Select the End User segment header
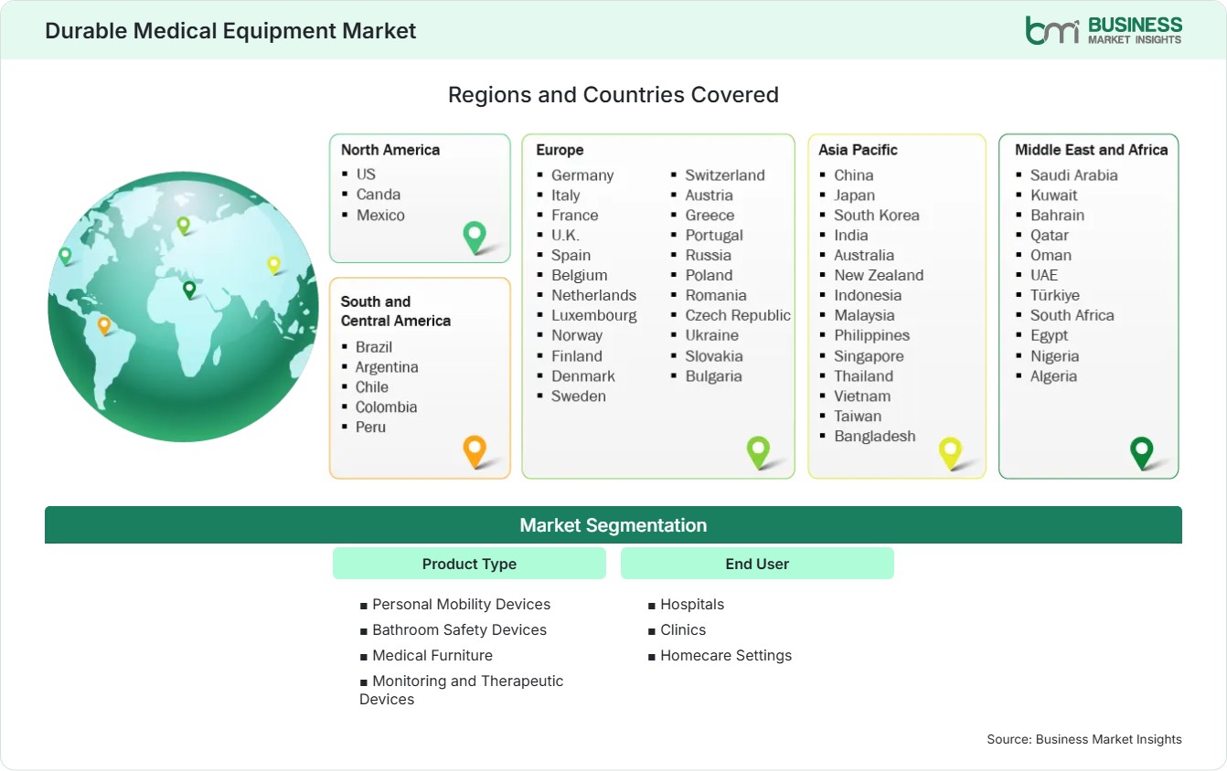Screen dimensions: 1227x771 [x=757, y=564]
